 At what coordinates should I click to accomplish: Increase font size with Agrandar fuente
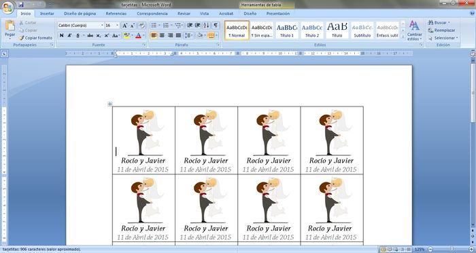point(124,26)
